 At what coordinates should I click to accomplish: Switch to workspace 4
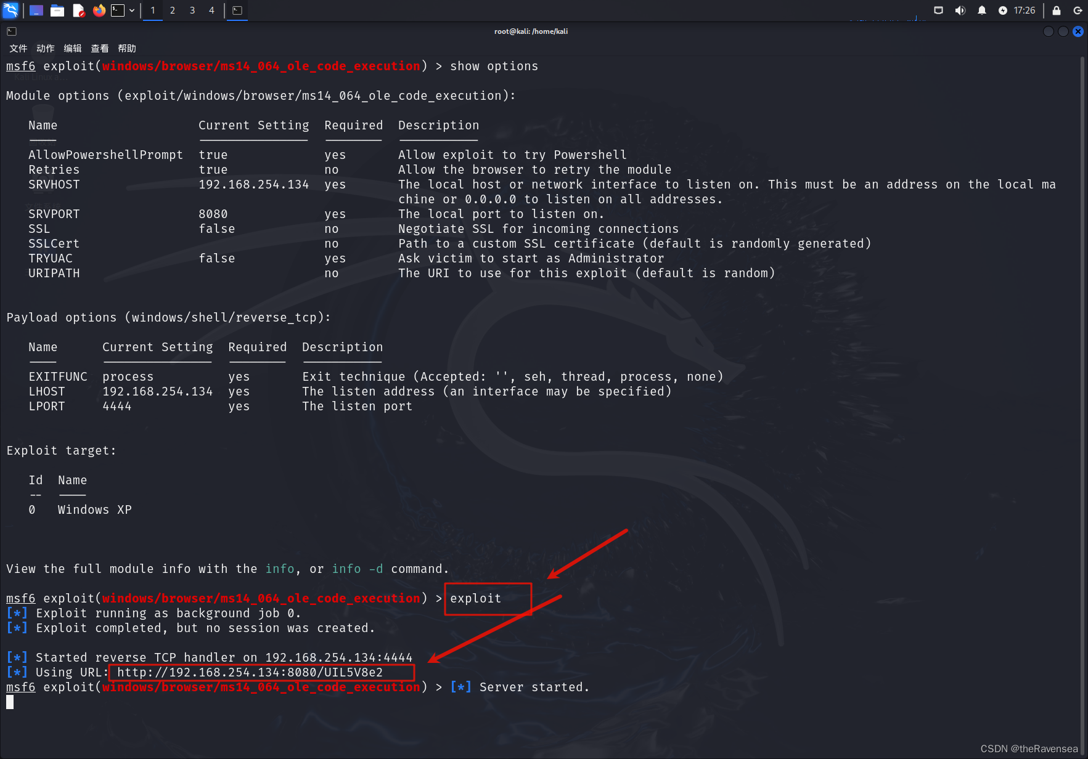pyautogui.click(x=211, y=10)
